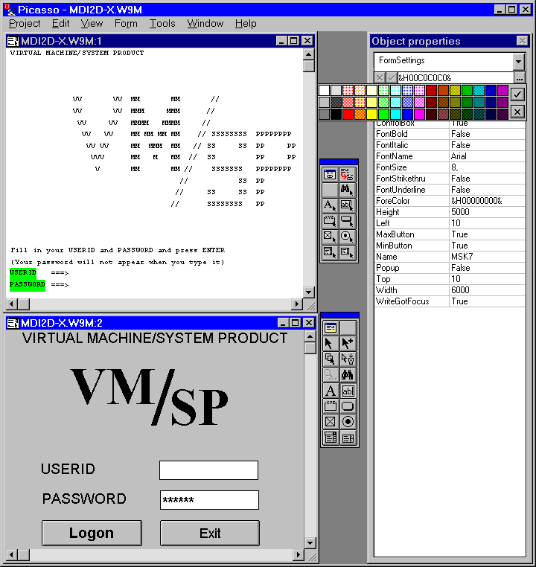The image size is (536, 567).
Task: Open the View menu
Action: (92, 24)
